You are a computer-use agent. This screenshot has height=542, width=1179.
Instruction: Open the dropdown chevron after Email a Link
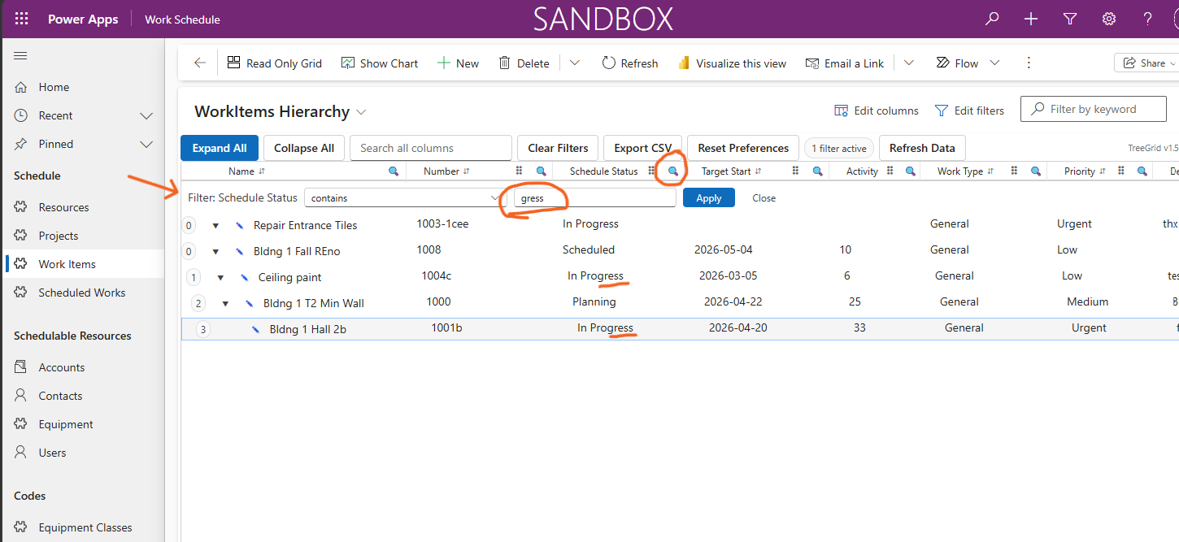tap(909, 63)
